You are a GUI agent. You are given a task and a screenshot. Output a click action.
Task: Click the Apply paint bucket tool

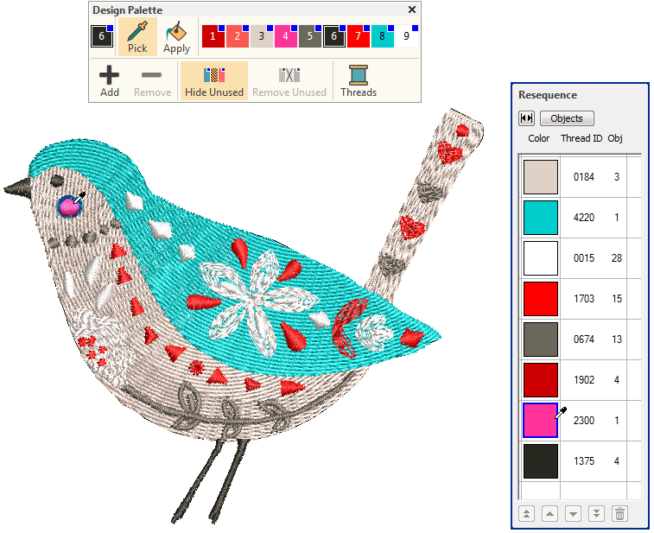(176, 37)
